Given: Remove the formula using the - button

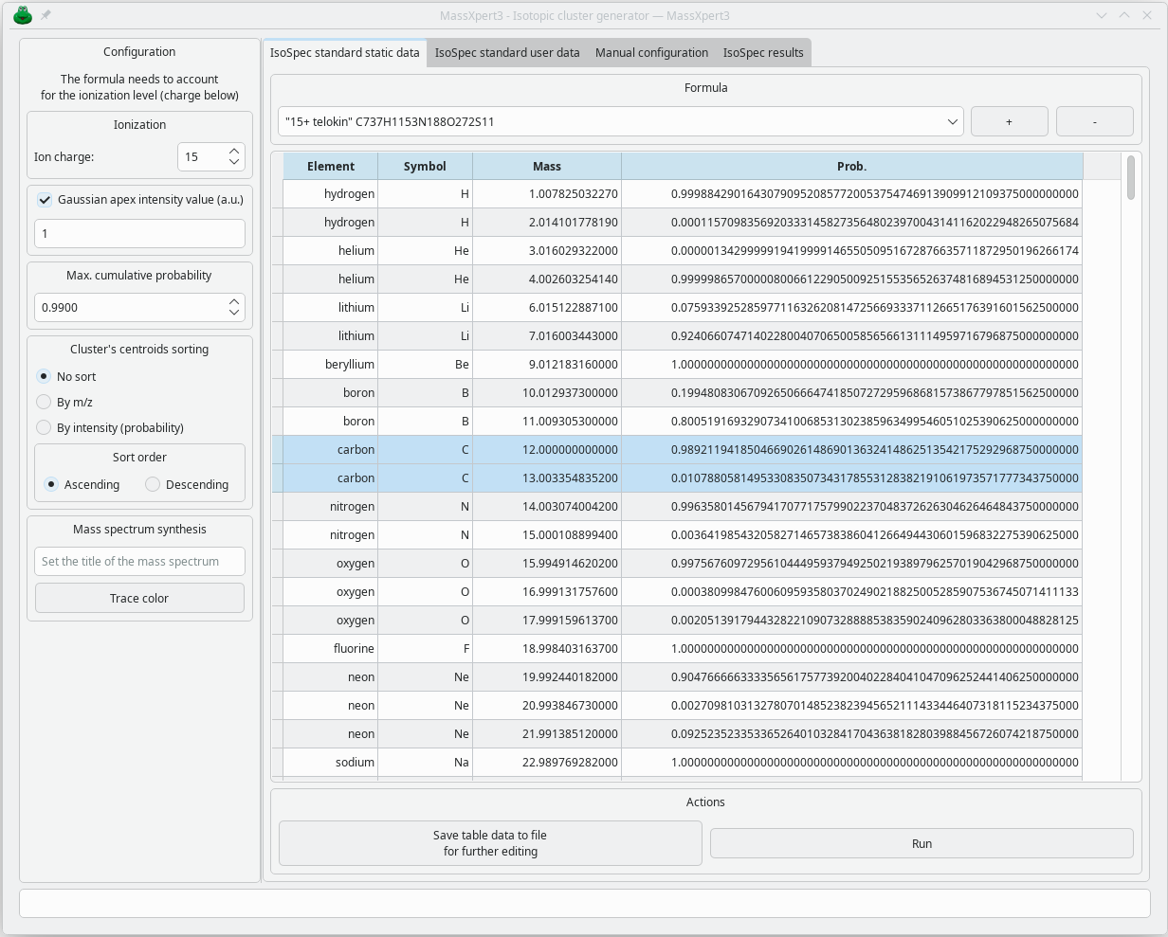Looking at the screenshot, I should [x=1094, y=120].
